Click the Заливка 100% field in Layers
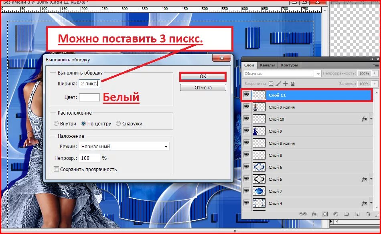 pyautogui.click(x=364, y=84)
